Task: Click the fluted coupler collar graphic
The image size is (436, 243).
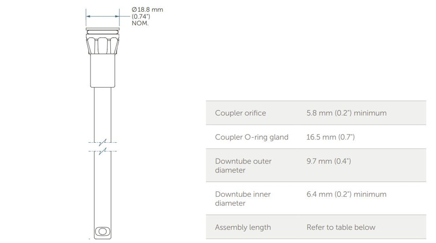Action: [103, 45]
